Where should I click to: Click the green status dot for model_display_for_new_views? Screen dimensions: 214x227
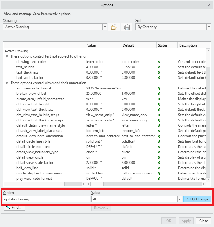point(159,173)
